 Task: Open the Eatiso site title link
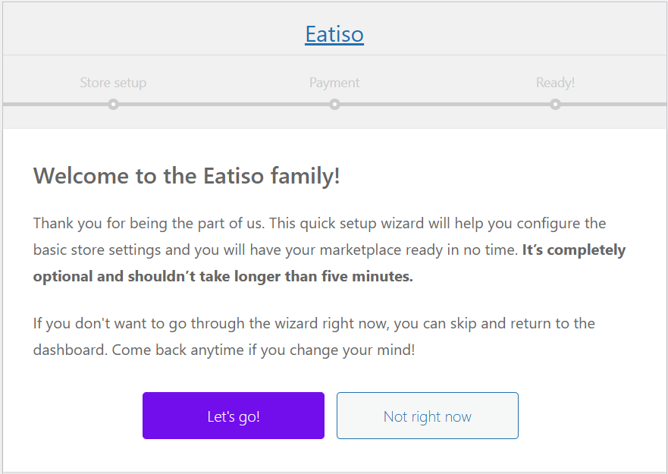334,34
